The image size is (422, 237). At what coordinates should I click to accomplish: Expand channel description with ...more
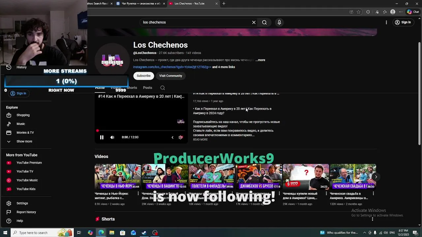[x=260, y=60]
